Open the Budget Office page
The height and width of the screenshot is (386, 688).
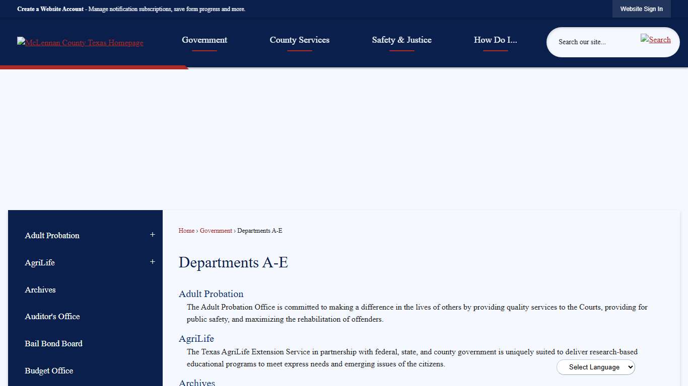coord(48,370)
